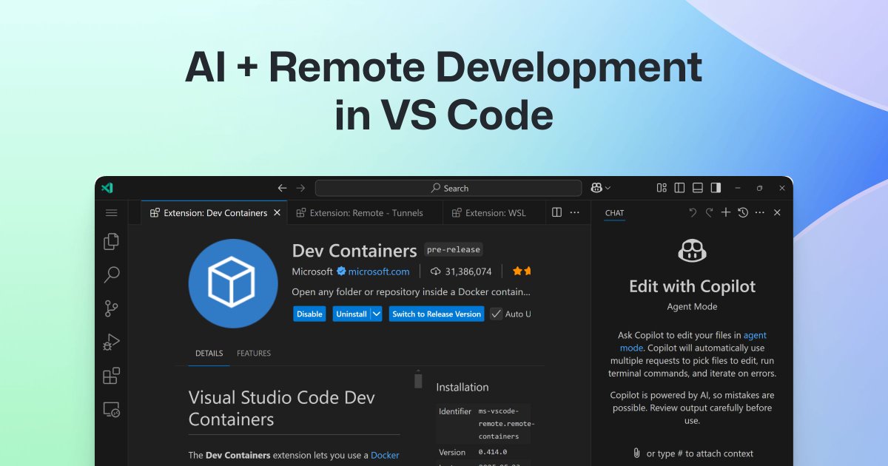Expand the chat panel's more actions menu
Image resolution: width=888 pixels, height=466 pixels.
(759, 212)
